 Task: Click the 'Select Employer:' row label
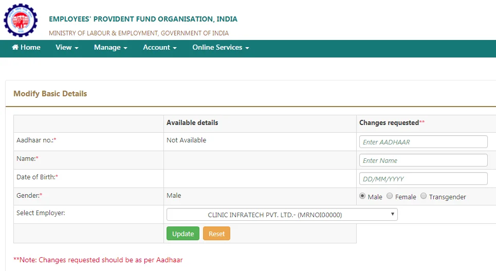[x=41, y=213]
